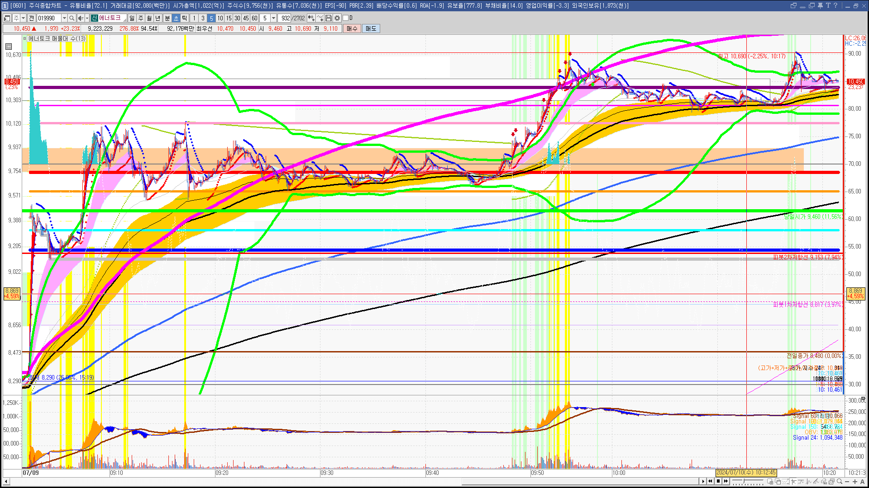Click the speaker sound icon
The height and width of the screenshot is (488, 869).
coord(81,18)
